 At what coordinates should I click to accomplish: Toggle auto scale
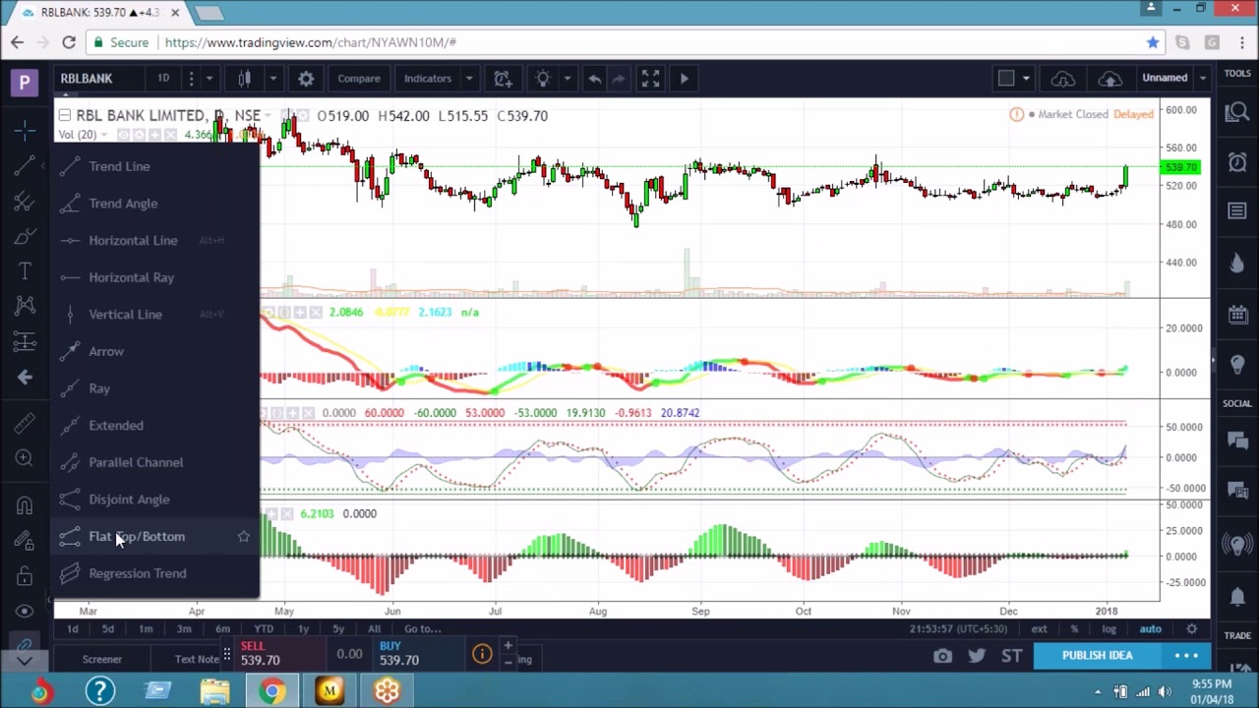click(x=1150, y=629)
